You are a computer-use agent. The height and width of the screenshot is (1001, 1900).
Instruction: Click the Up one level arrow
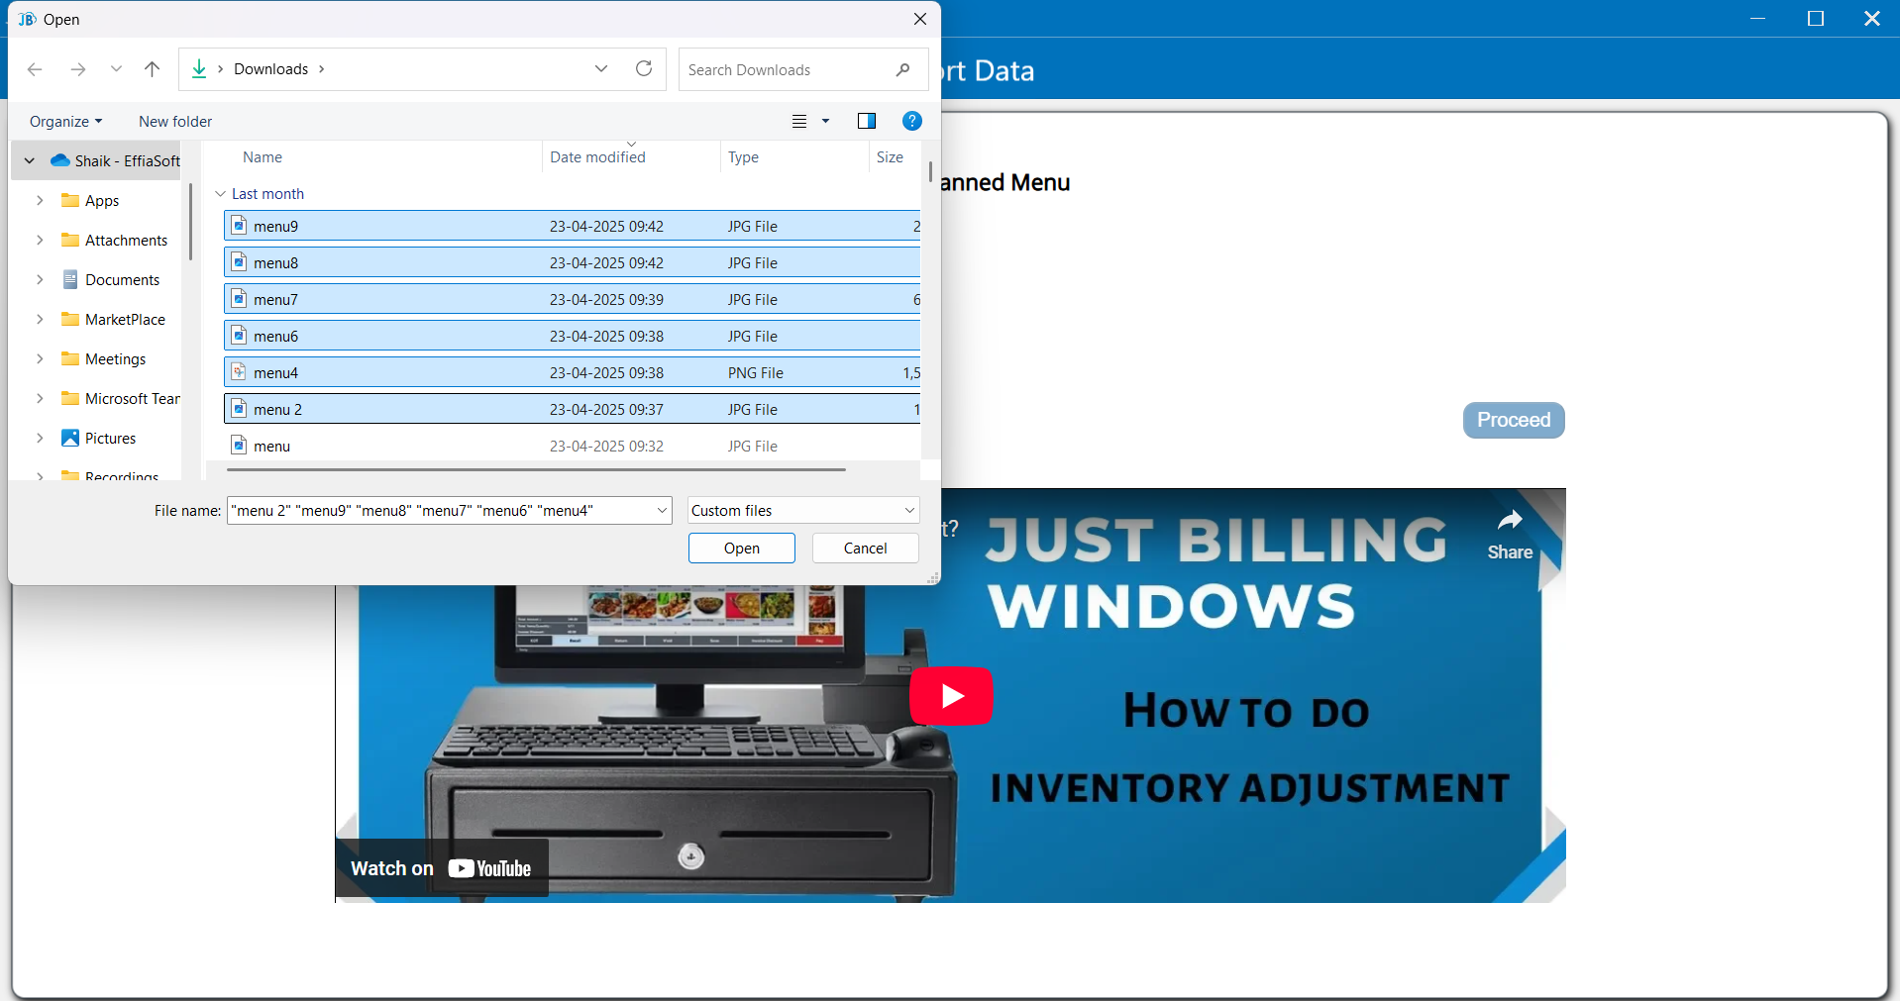(152, 69)
